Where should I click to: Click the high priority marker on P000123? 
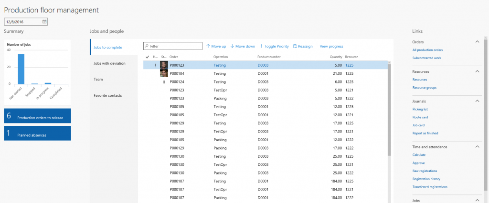155,65
